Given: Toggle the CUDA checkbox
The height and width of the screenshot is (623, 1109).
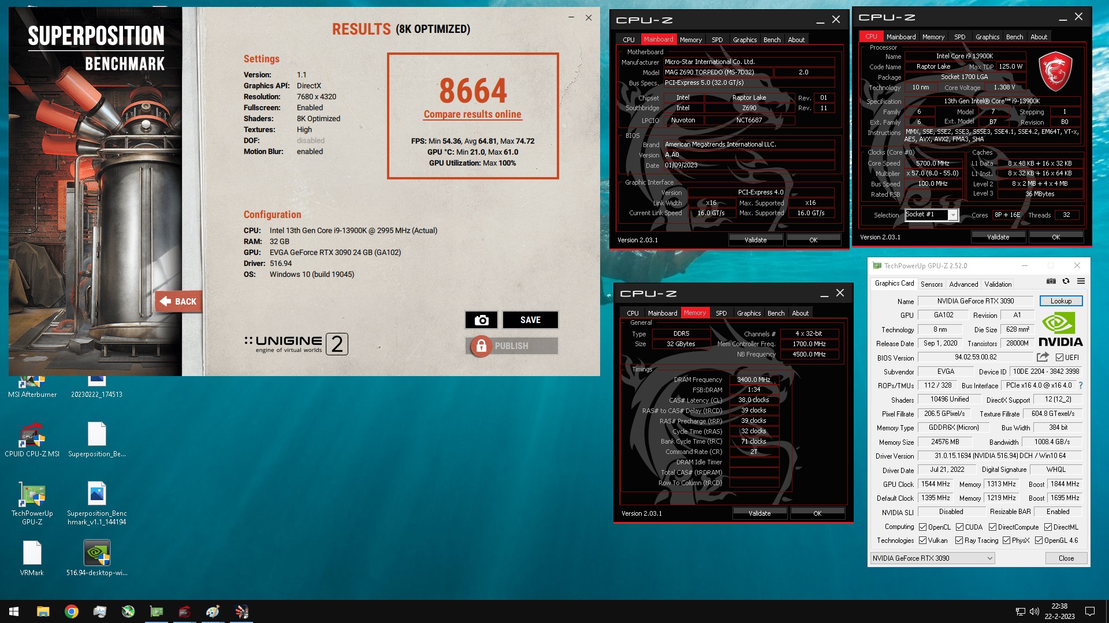Looking at the screenshot, I should [959, 527].
